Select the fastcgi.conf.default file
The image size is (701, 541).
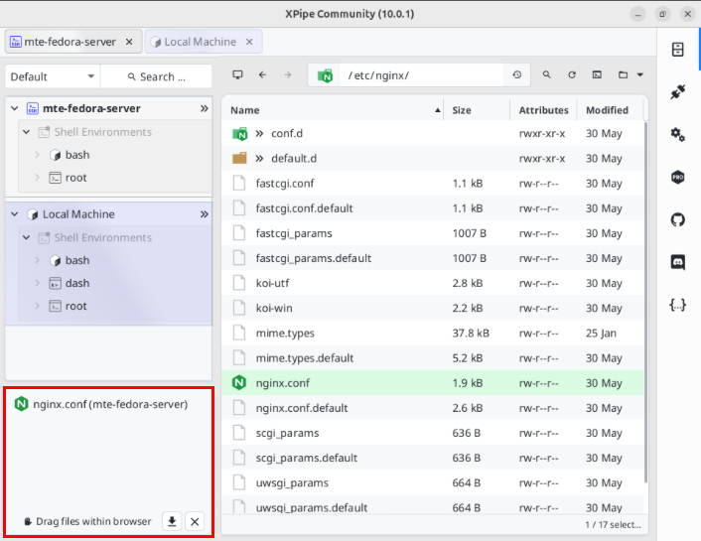433,208
